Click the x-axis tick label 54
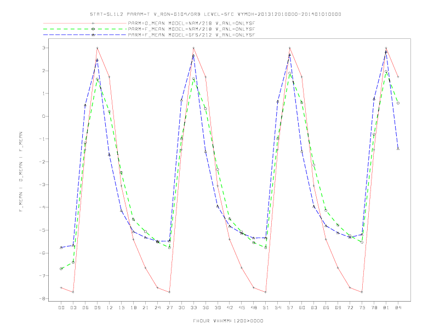The height and width of the screenshot is (335, 434). coord(278,308)
